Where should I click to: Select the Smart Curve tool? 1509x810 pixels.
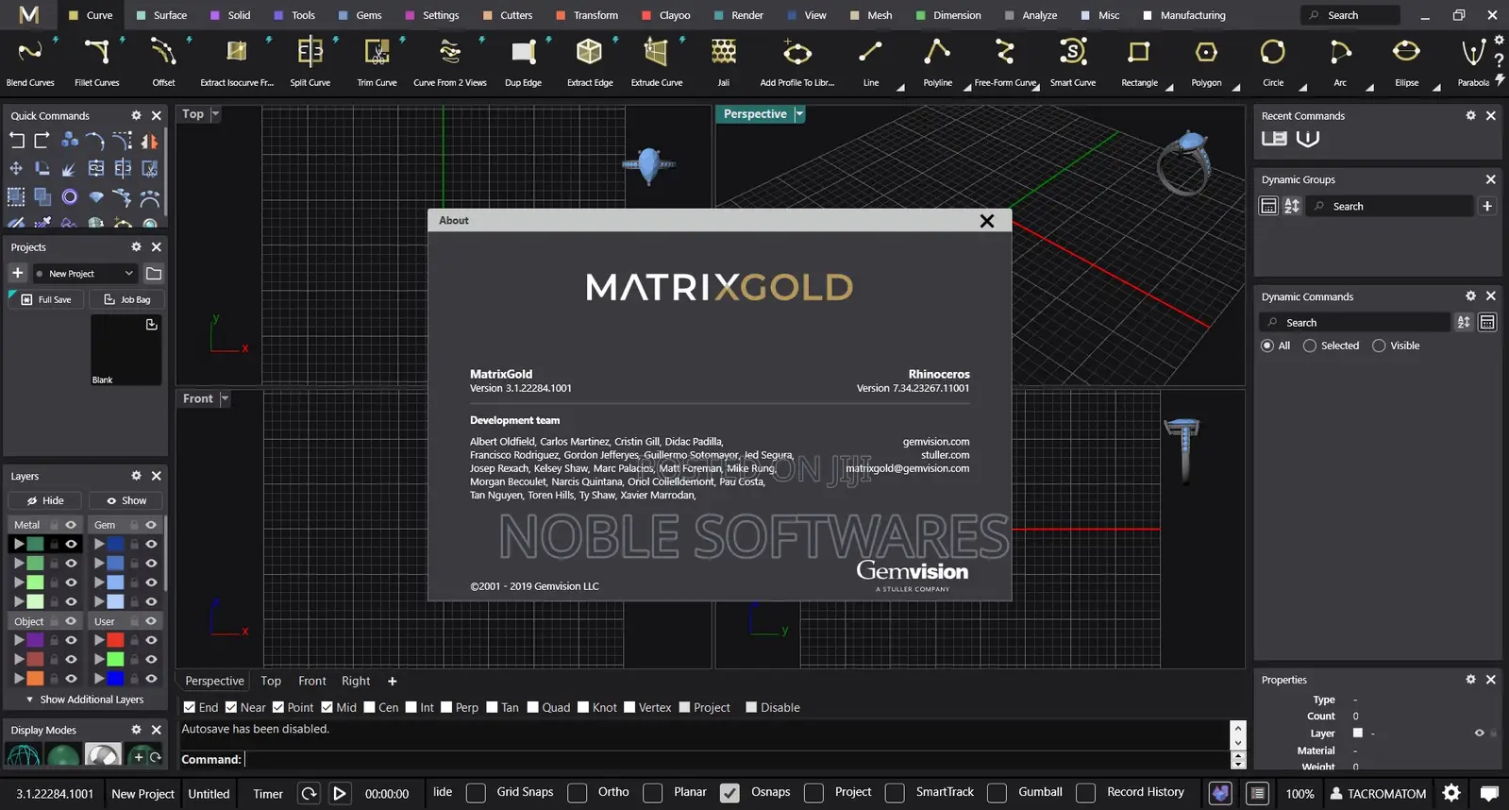point(1073,62)
